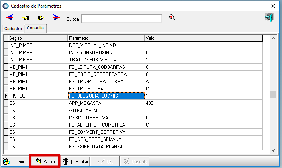
Task: Click the Valor column header
Action: 204,38
